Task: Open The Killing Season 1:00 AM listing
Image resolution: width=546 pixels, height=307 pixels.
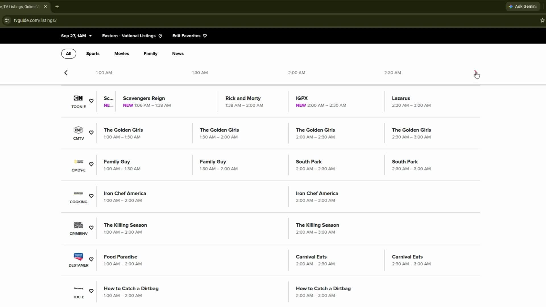Action: pyautogui.click(x=193, y=228)
